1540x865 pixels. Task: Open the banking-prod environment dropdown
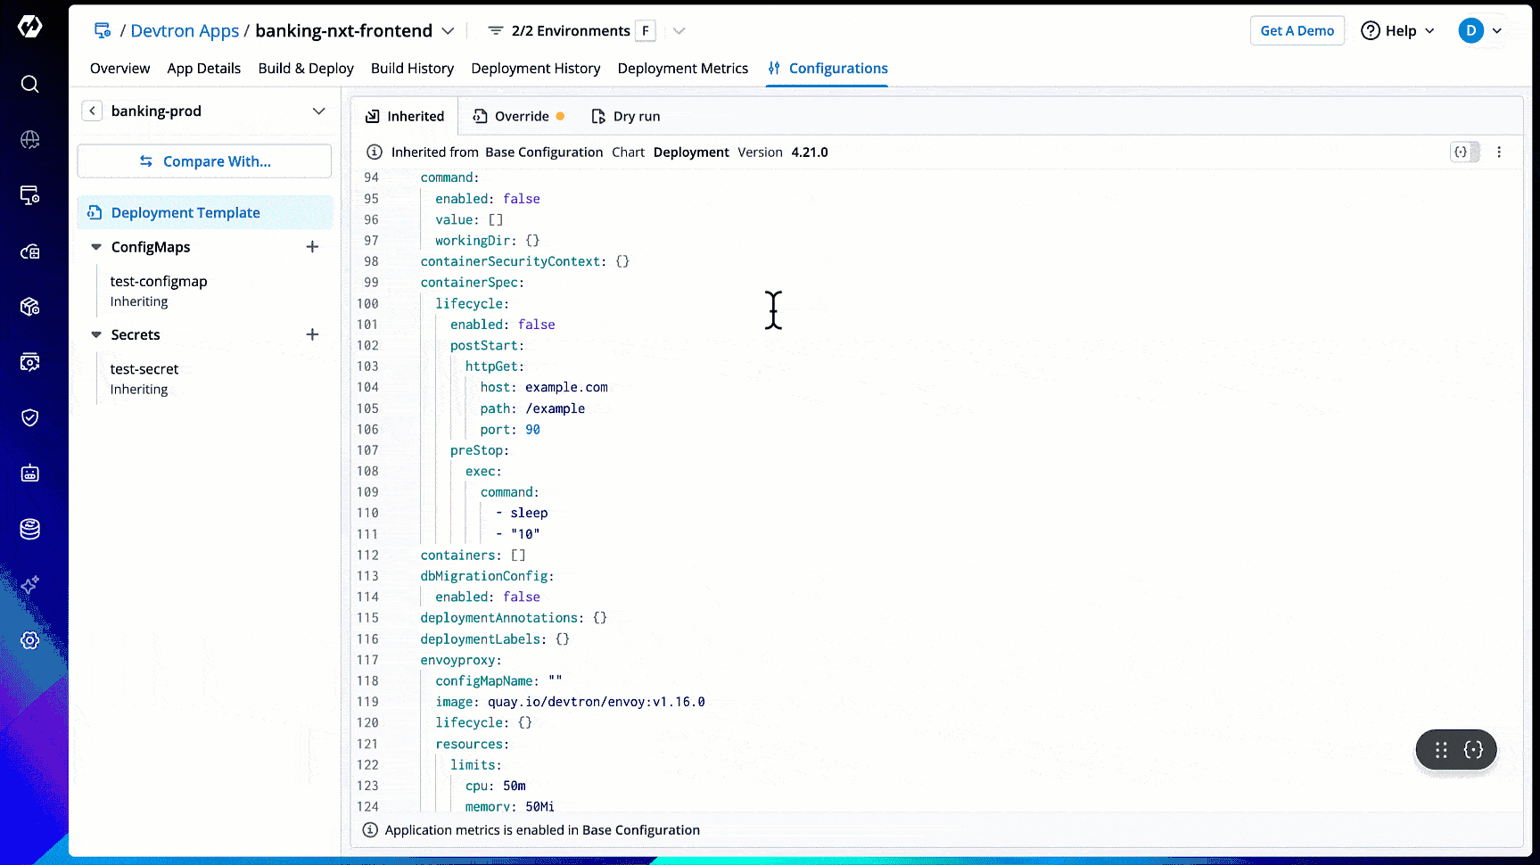[318, 111]
